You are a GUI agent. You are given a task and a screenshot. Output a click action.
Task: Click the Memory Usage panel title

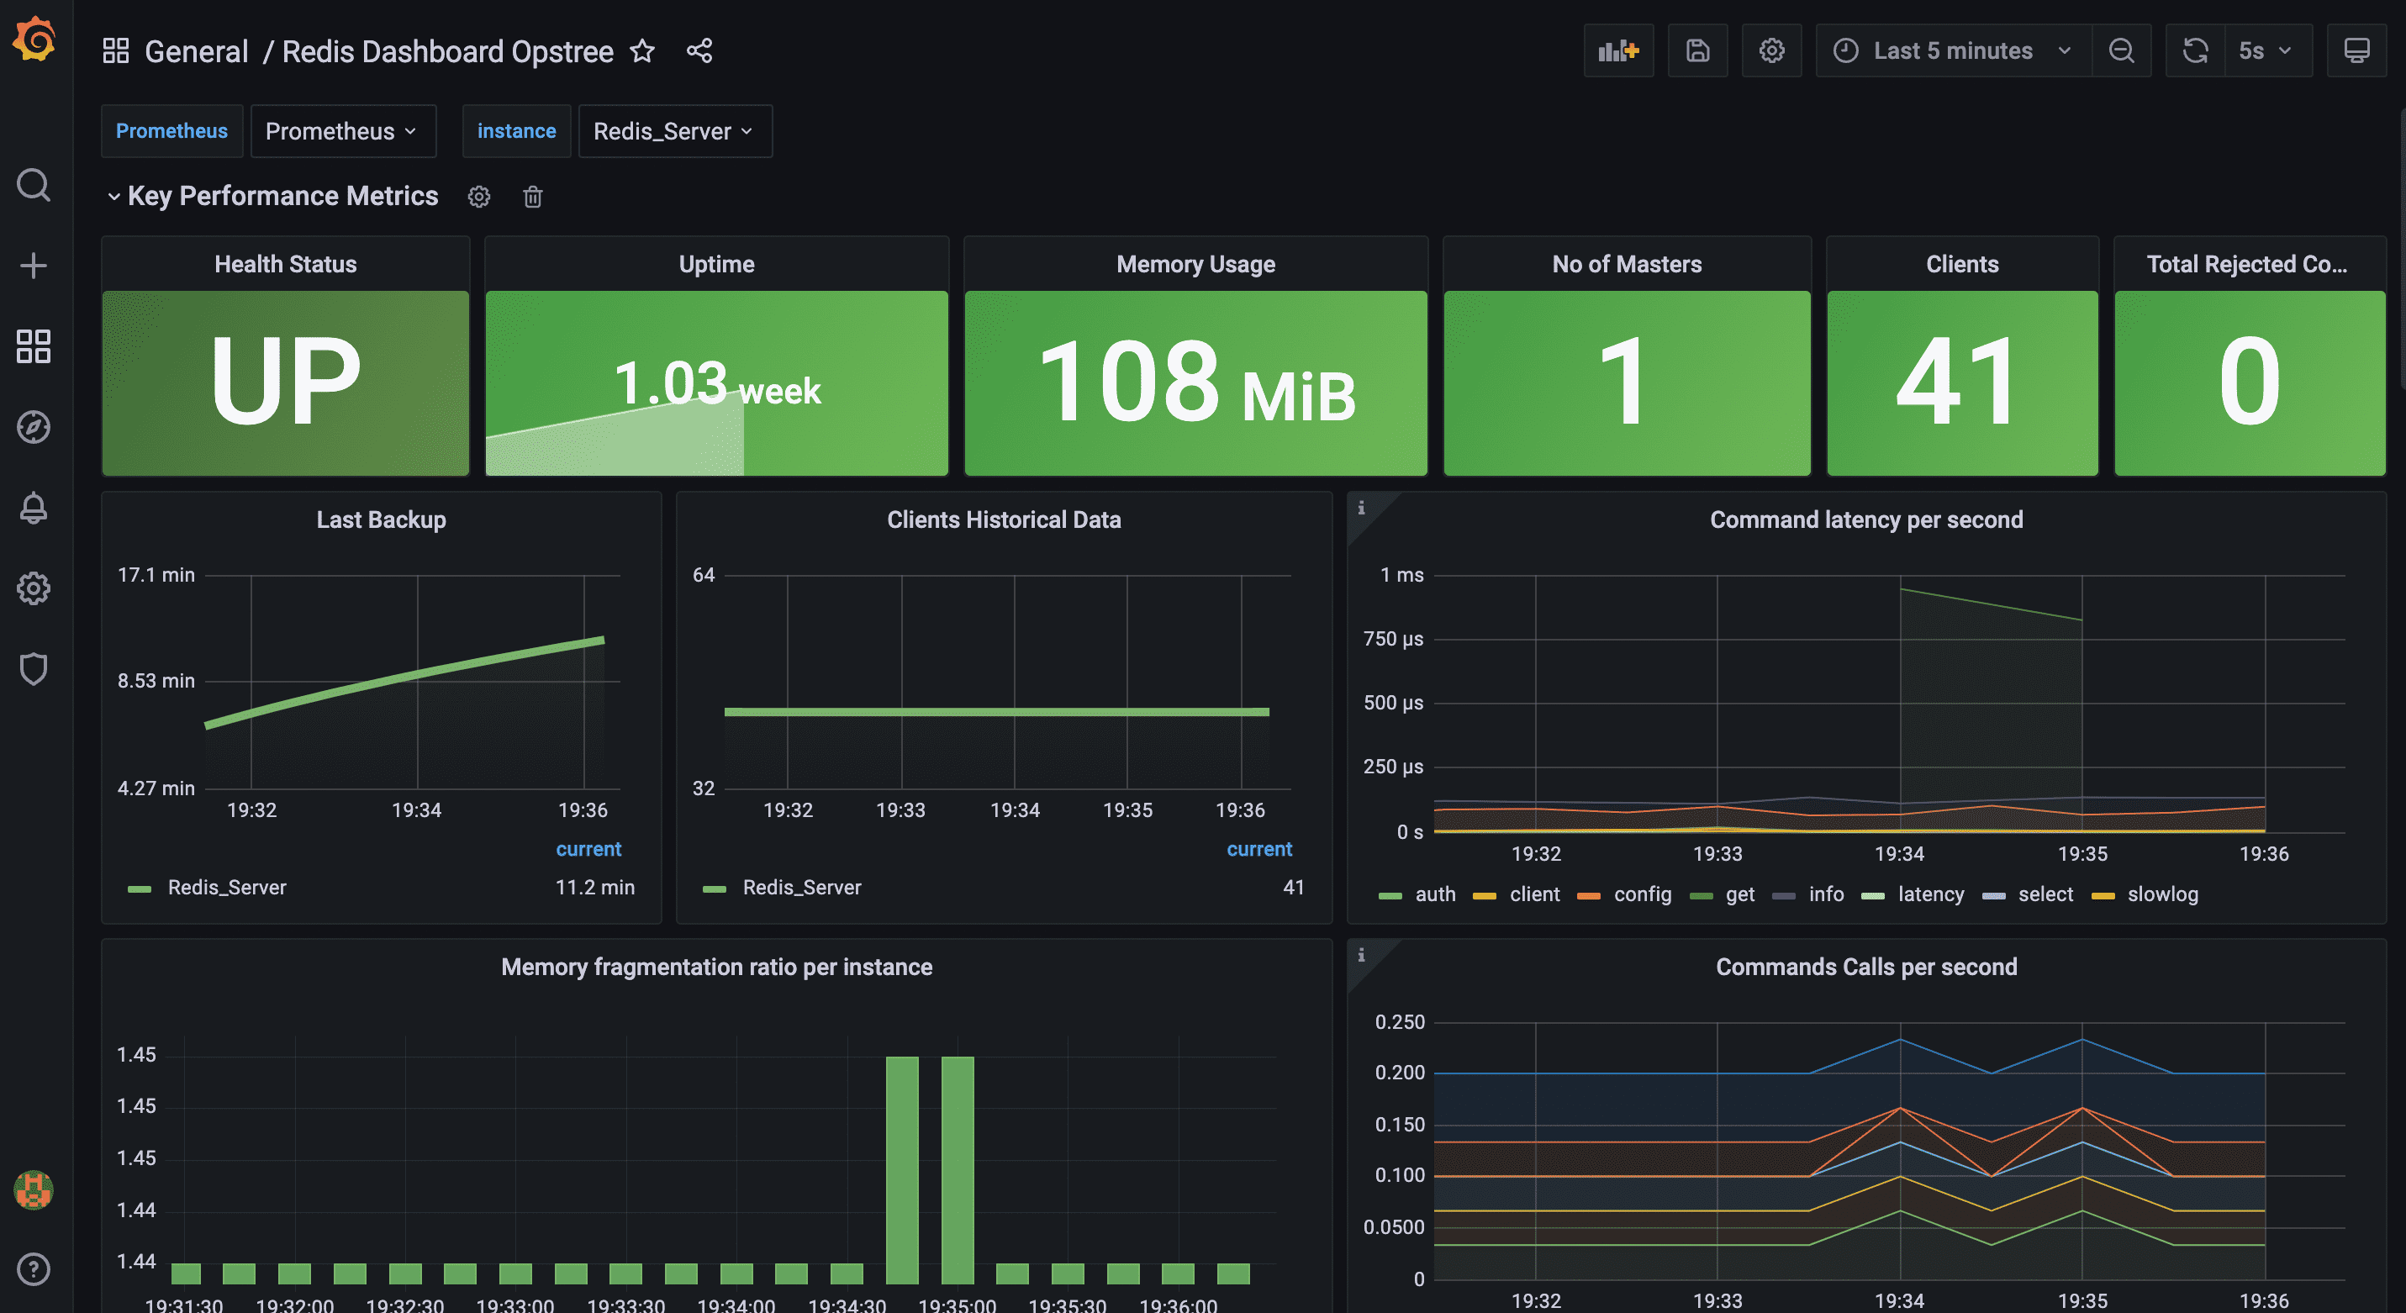click(x=1195, y=264)
